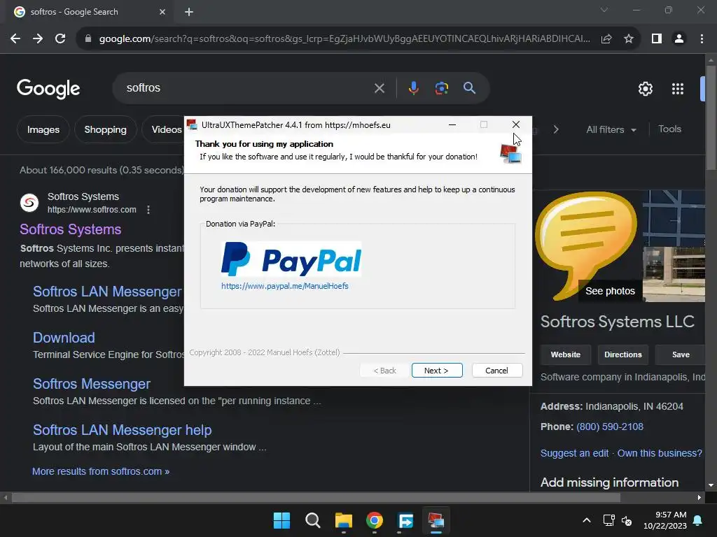The width and height of the screenshot is (717, 537).
Task: Open the Google apps grid
Action: [678, 89]
